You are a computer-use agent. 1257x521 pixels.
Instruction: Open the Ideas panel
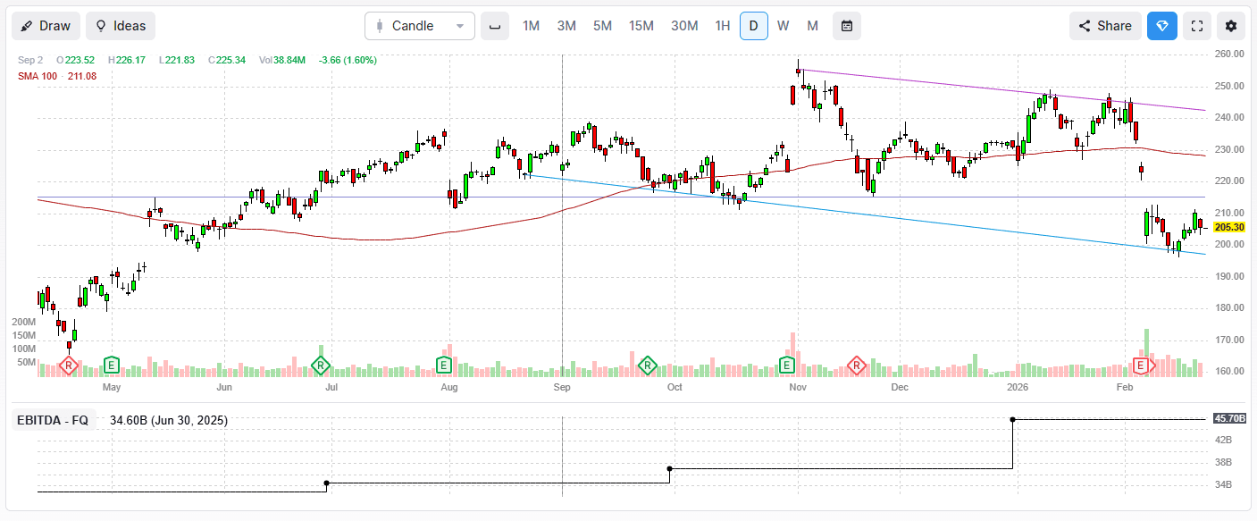(120, 25)
